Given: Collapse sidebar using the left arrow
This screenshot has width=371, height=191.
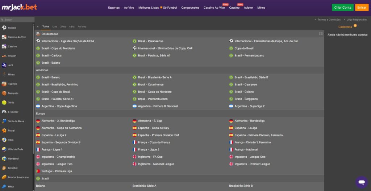Looking at the screenshot, I should 38,27.
